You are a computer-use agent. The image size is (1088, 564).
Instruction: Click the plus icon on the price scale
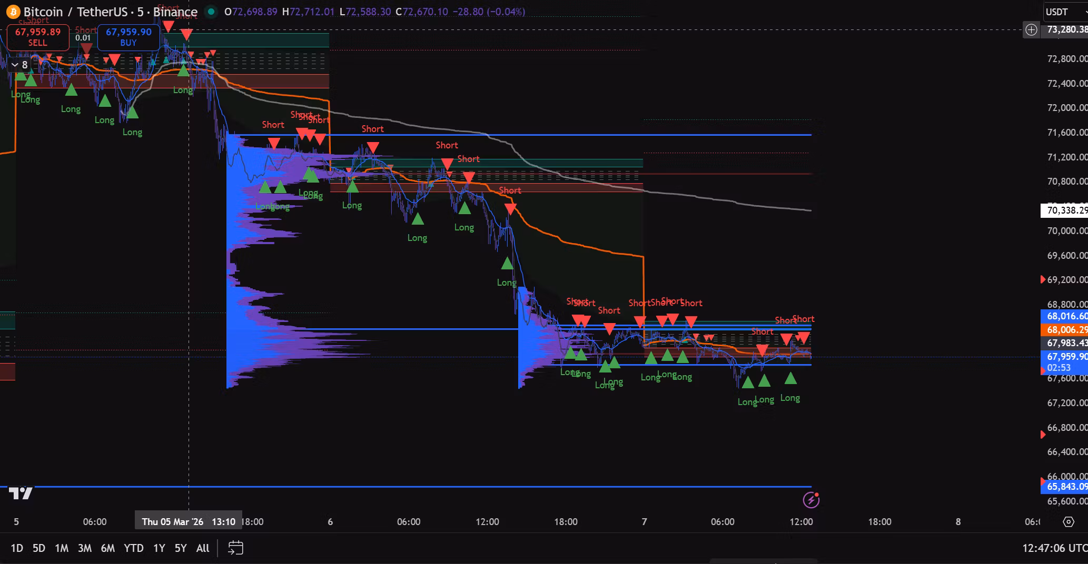1031,30
